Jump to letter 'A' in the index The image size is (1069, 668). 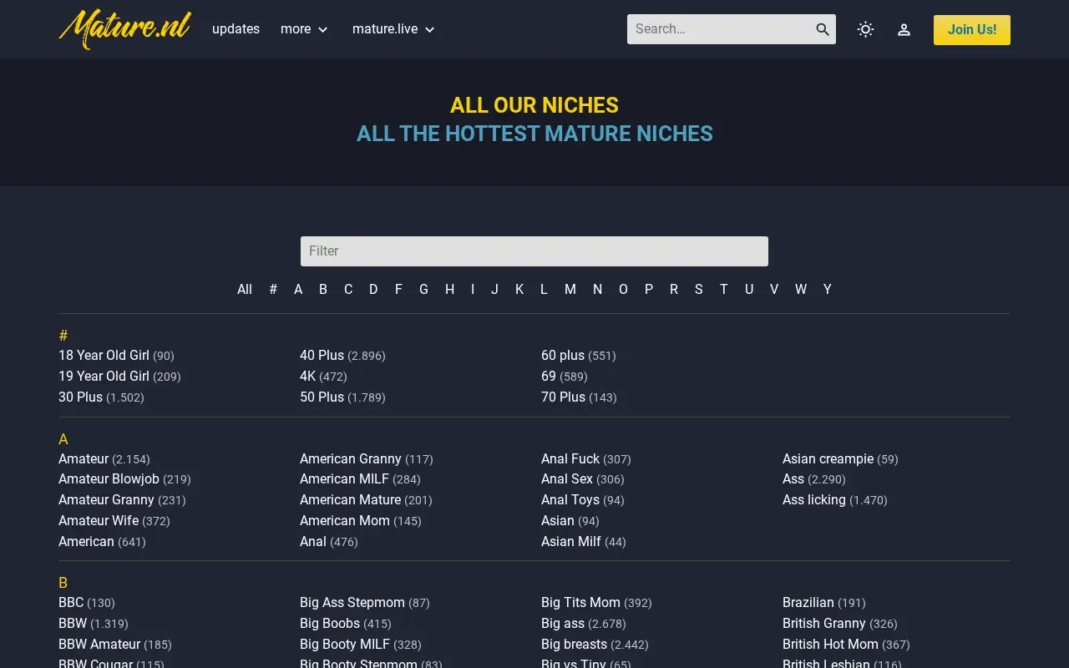[x=298, y=290]
